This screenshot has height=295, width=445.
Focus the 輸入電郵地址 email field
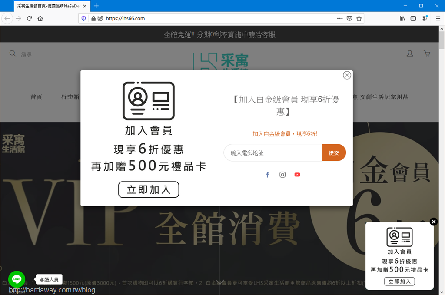tap(273, 152)
